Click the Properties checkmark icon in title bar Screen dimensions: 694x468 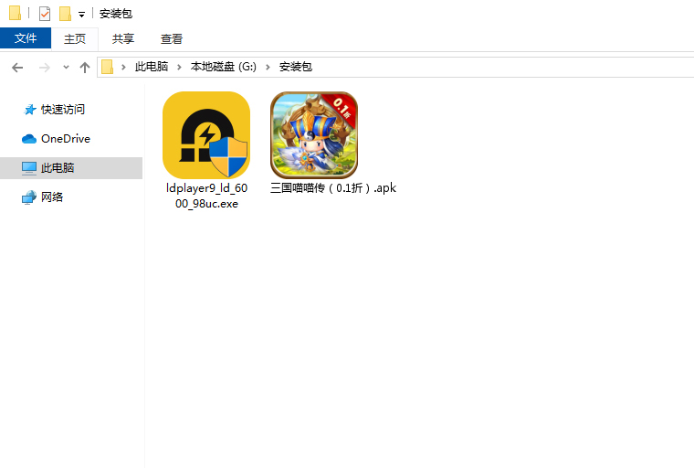(45, 14)
